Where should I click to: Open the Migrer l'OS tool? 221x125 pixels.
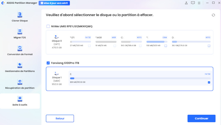pos(20,34)
